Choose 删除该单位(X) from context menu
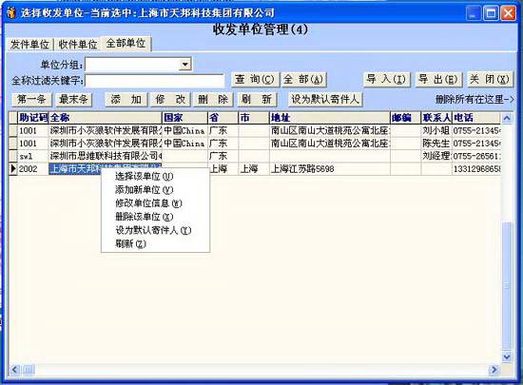This screenshot has width=523, height=385. 155,217
